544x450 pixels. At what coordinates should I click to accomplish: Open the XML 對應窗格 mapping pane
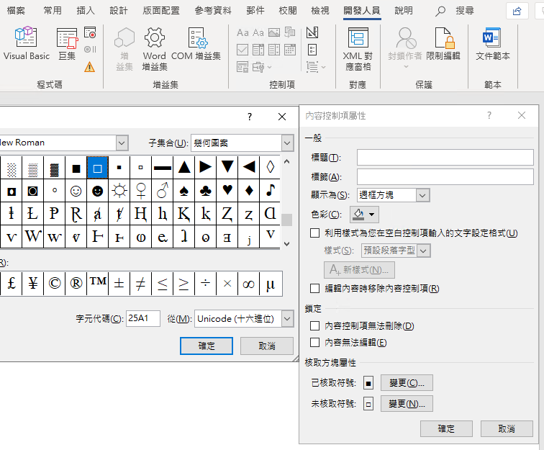tap(358, 49)
